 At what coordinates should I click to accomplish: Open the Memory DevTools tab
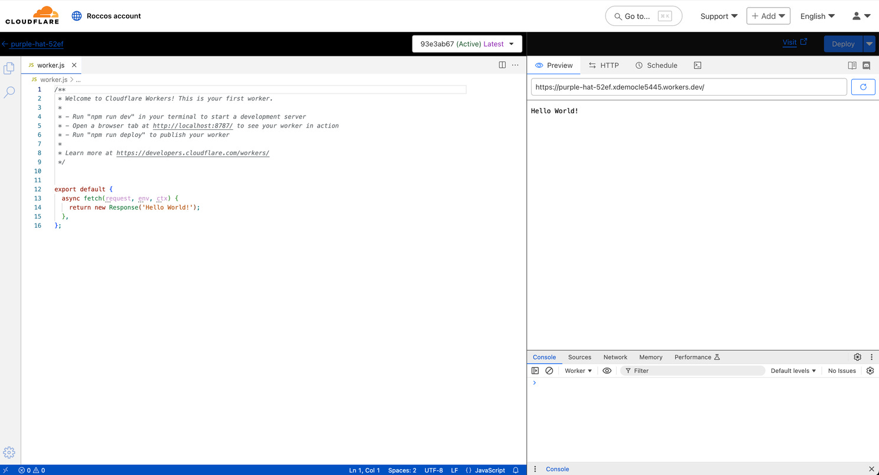click(x=650, y=357)
